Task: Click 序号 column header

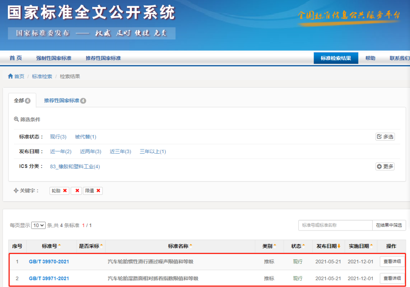Action: tap(17, 246)
